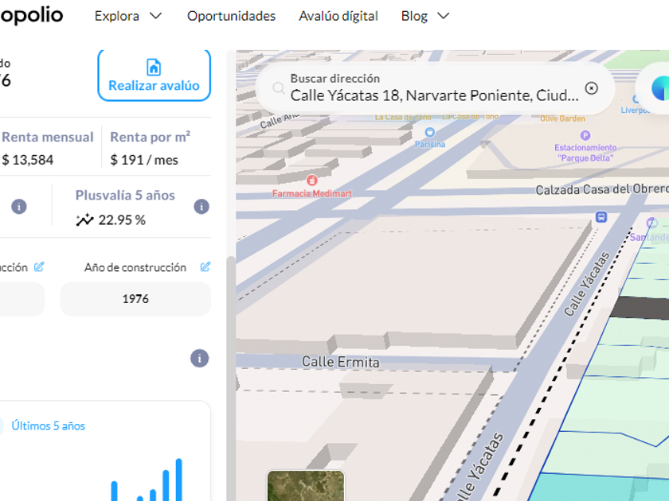Click the Renta mensual $ 13,584 value
Viewport: 669px width, 501px height.
coord(28,160)
